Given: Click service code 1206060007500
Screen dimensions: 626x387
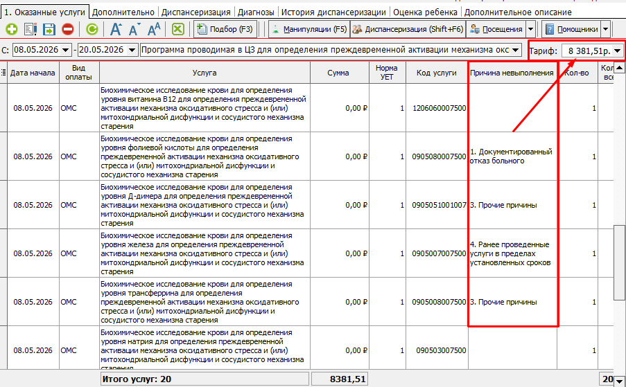Looking at the screenshot, I should tap(439, 108).
